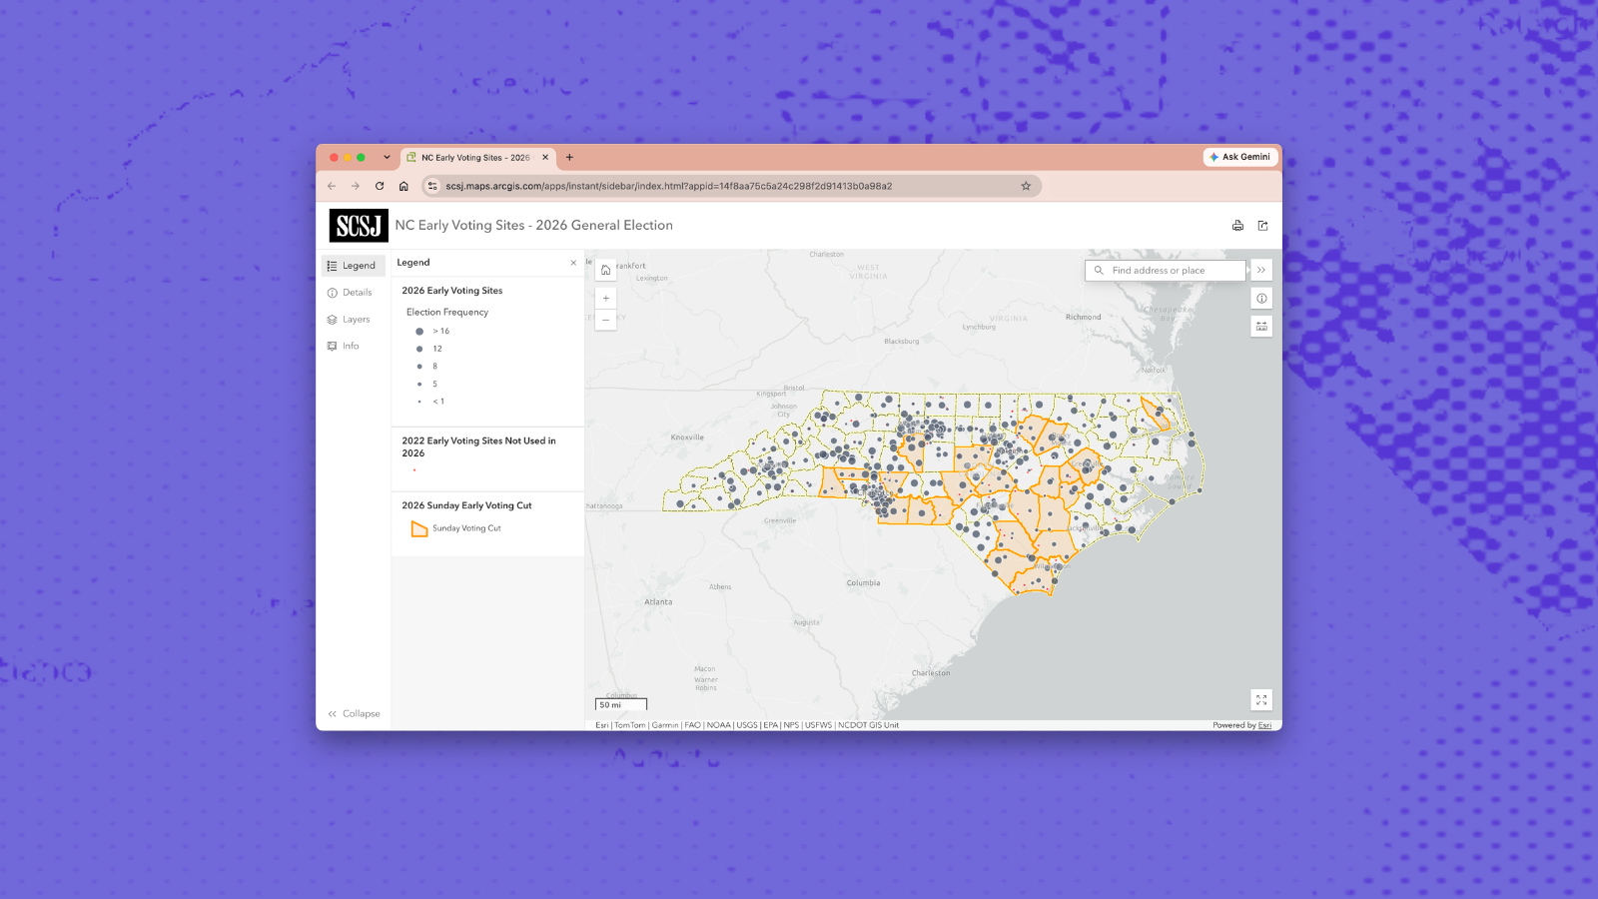
Task: Open the Legend panel tab in sidebar
Action: [x=352, y=266]
